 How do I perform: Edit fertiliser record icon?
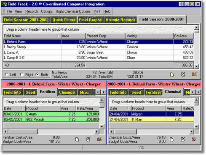[x=88, y=139]
